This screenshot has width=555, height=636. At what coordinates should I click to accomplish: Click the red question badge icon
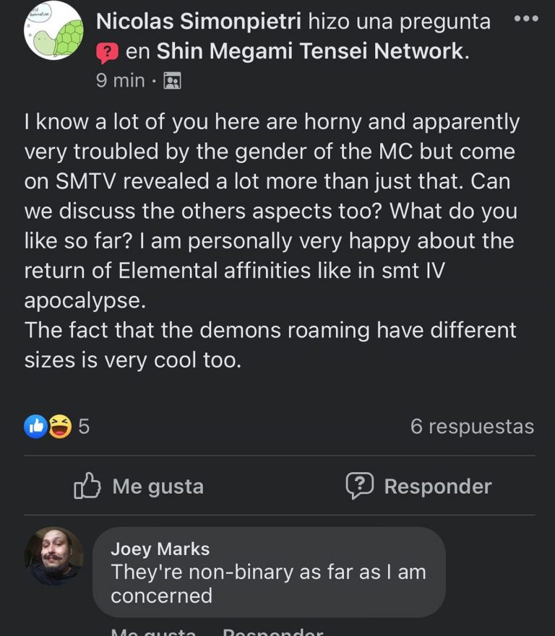[x=107, y=52]
